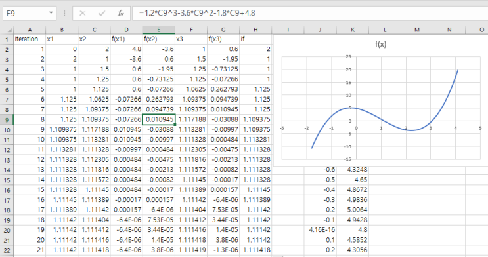This screenshot has width=488, height=257.
Task: Select the active cell containing 0.010945 in E9
Action: pos(159,119)
